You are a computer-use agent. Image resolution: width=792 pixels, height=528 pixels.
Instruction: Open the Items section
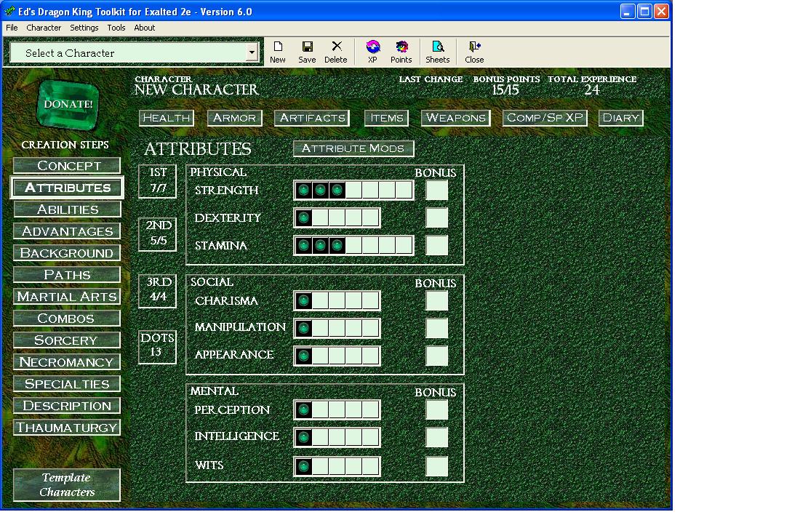(386, 118)
